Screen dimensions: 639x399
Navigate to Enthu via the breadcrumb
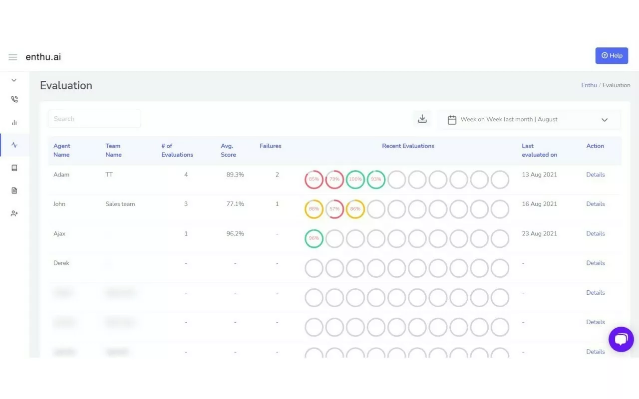click(589, 85)
